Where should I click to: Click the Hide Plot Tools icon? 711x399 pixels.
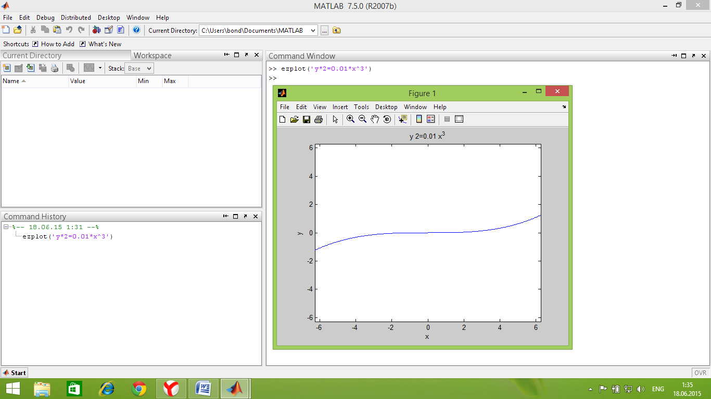[x=447, y=119]
